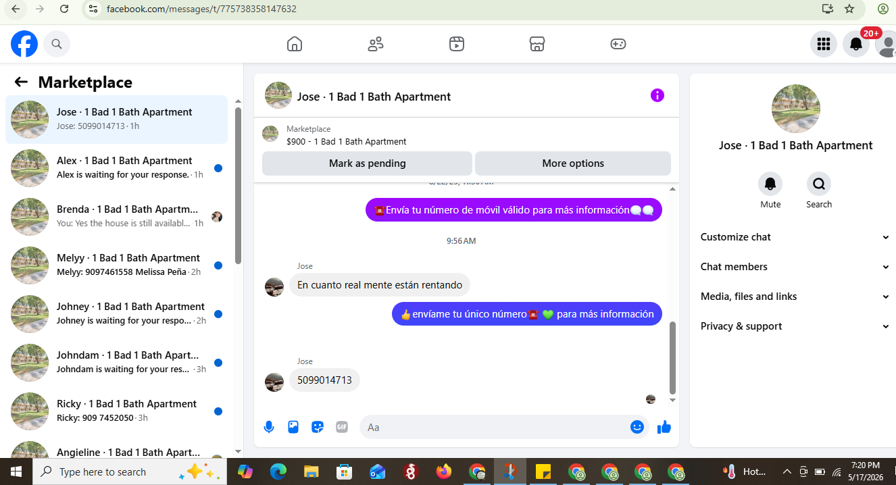Open Sticky Notes from taskbar

tap(543, 471)
